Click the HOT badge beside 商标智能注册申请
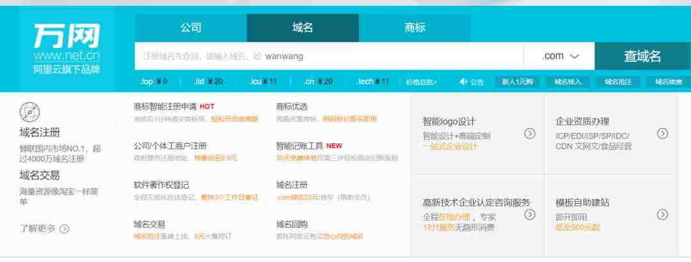 [x=207, y=107]
